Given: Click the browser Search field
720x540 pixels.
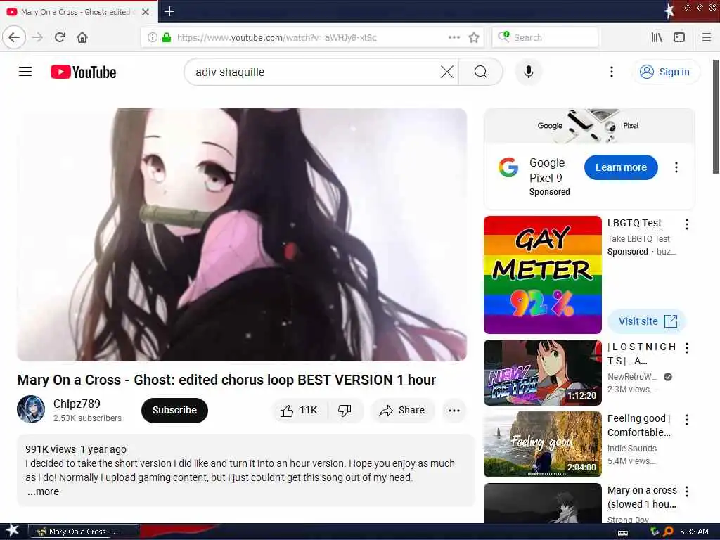Looking at the screenshot, I should pos(545,37).
